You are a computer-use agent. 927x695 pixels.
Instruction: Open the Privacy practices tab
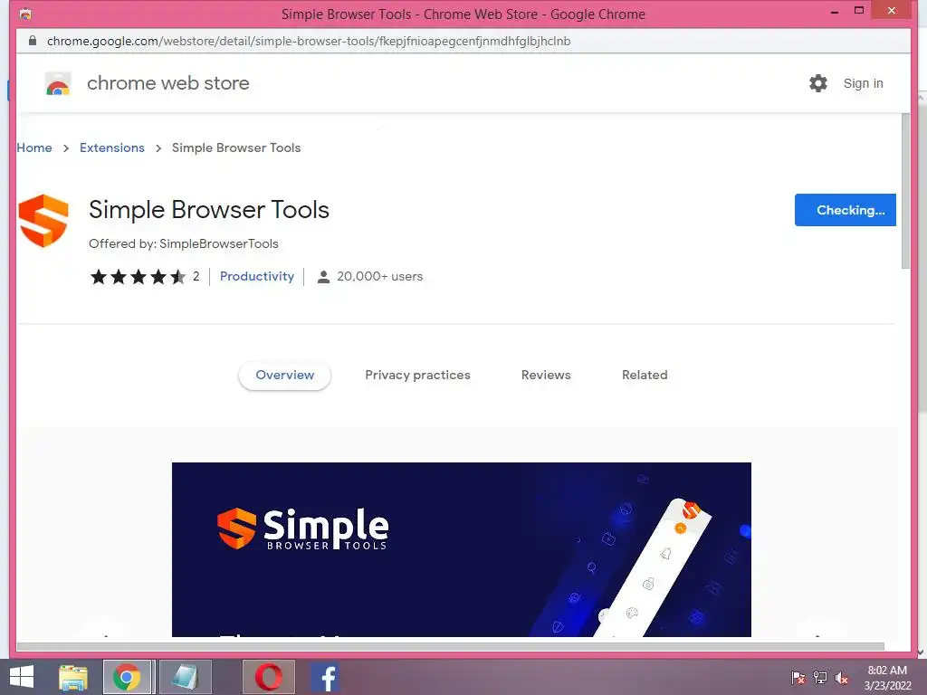tap(417, 375)
